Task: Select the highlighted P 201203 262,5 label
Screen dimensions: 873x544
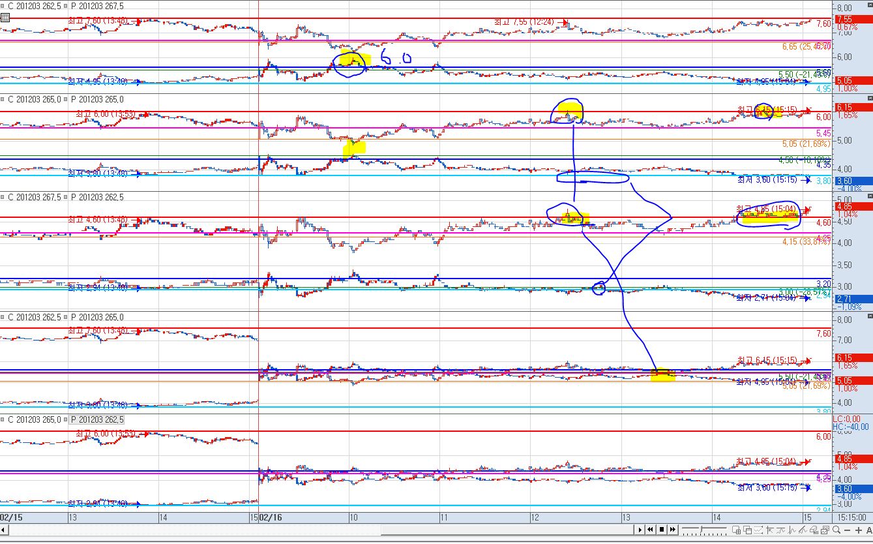Action: pos(96,419)
